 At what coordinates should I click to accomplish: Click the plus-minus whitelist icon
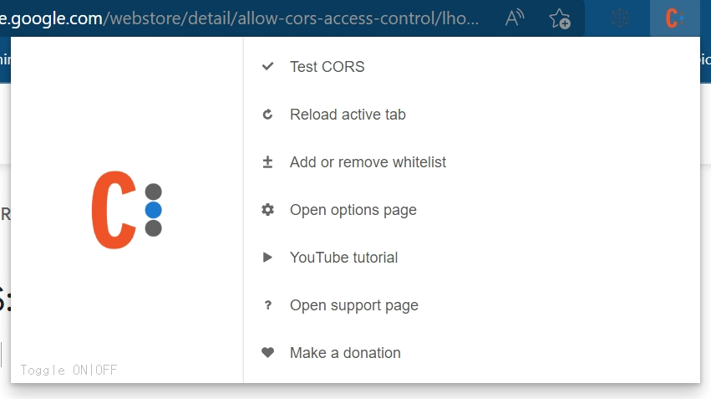[x=267, y=162]
